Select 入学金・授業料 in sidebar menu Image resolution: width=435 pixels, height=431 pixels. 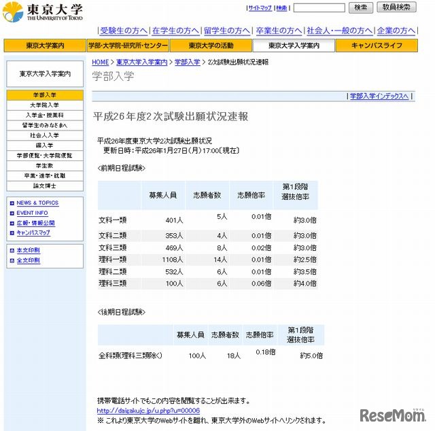click(45, 116)
